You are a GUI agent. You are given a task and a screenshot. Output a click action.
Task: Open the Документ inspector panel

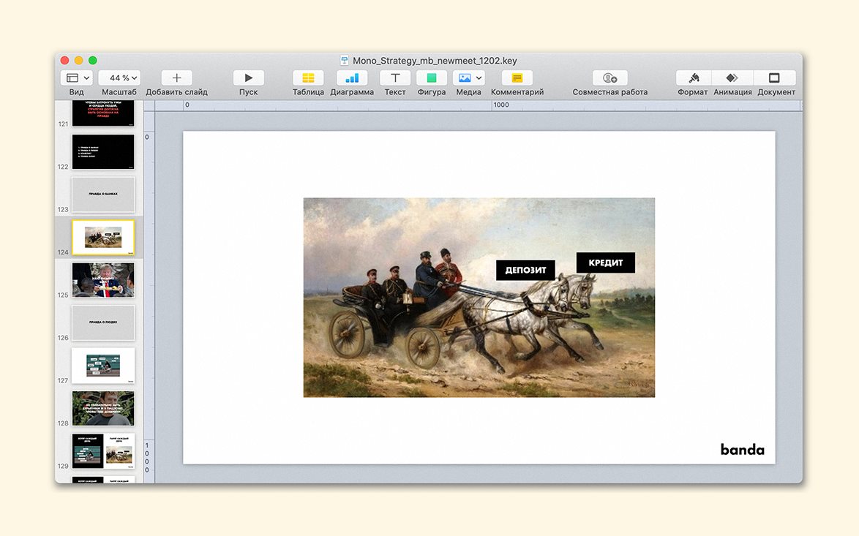click(x=775, y=78)
